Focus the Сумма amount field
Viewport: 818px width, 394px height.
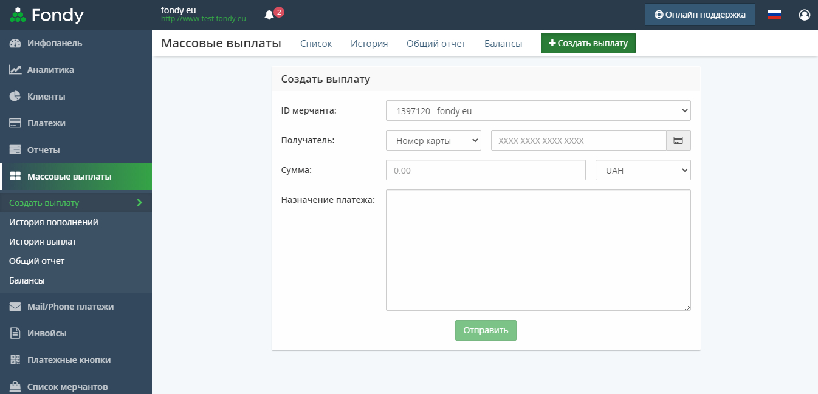(486, 170)
